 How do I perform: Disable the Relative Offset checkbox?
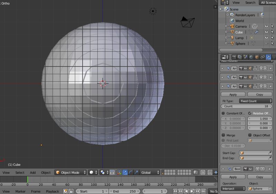pos(250,113)
